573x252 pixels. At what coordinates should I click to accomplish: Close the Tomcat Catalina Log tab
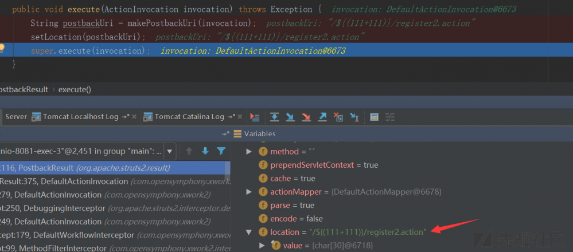[x=239, y=117]
